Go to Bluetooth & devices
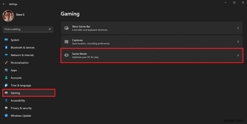This screenshot has width=247, height=124. coord(23,47)
